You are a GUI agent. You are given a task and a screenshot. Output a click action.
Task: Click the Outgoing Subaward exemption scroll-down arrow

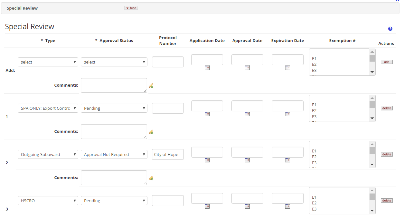372,165
